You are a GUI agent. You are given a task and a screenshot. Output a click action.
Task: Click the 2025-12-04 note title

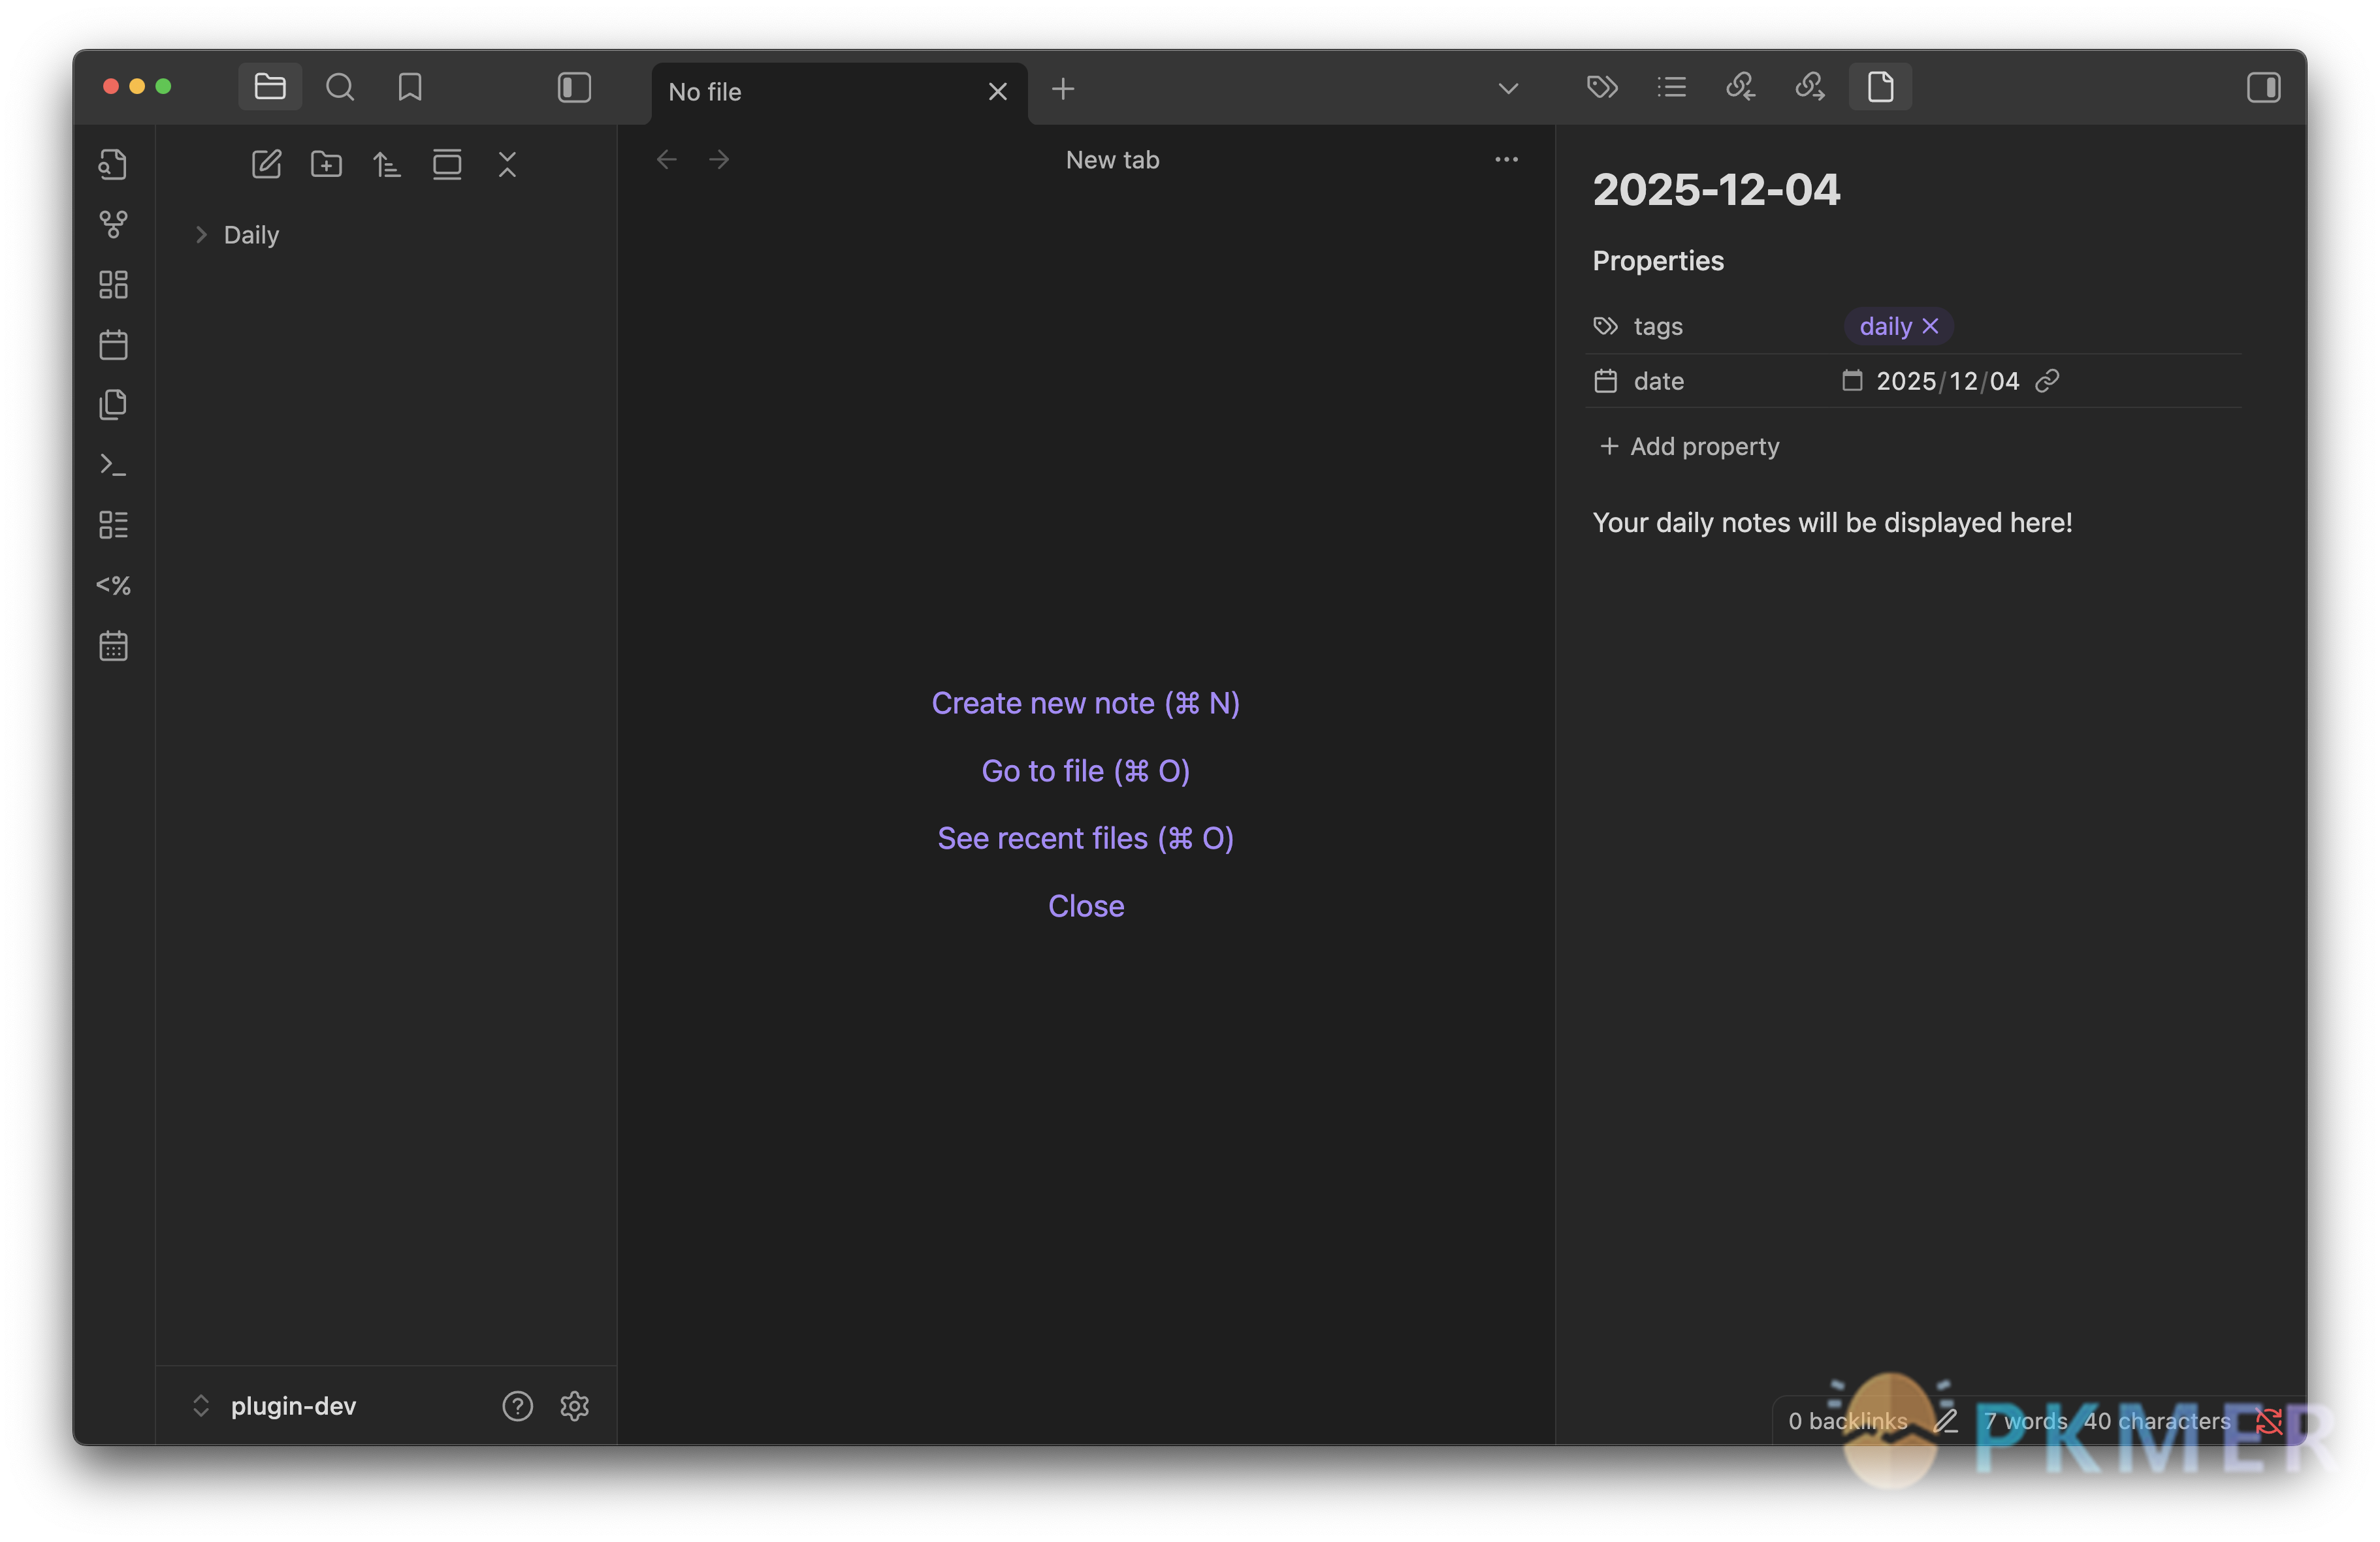pyautogui.click(x=1716, y=190)
